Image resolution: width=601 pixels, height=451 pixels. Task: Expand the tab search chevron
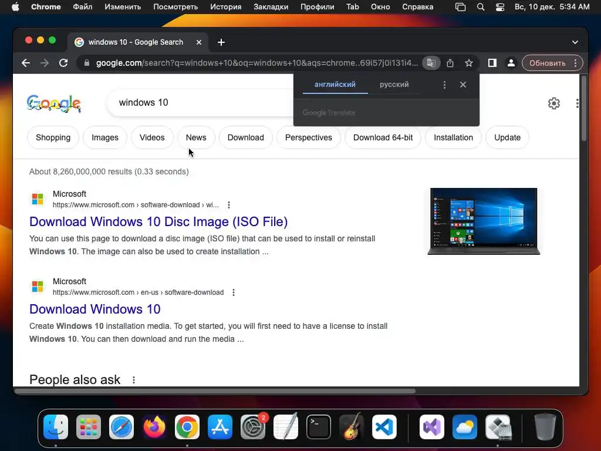point(575,42)
